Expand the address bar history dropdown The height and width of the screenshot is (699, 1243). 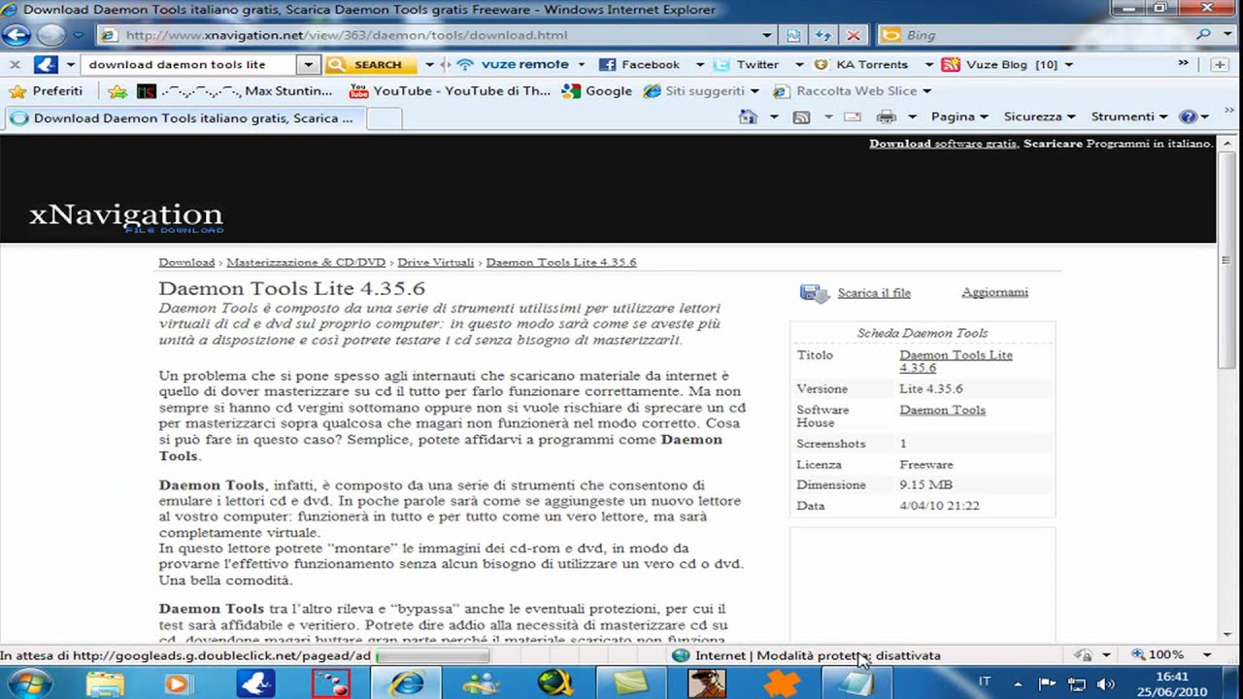(x=767, y=35)
